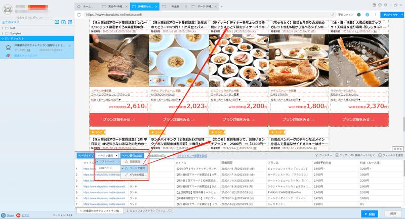Image resolution: width=405 pixels, height=219 pixels.
Task: Click the プラン名 column header
Action: pos(273,163)
